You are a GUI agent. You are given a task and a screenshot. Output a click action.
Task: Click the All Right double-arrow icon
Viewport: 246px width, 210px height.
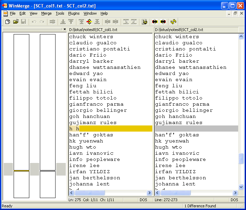(x=155, y=22)
